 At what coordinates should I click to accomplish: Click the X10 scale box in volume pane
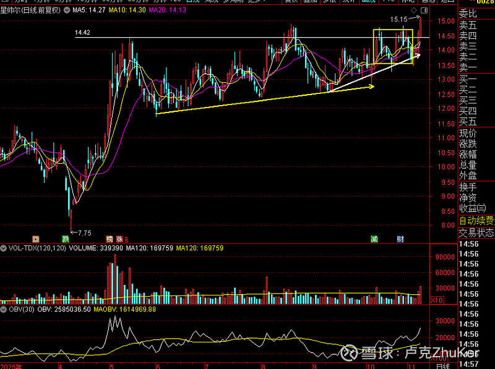pos(437,300)
